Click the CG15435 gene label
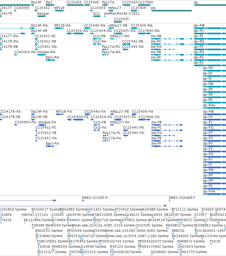226x256 pixels. click(x=121, y=19)
